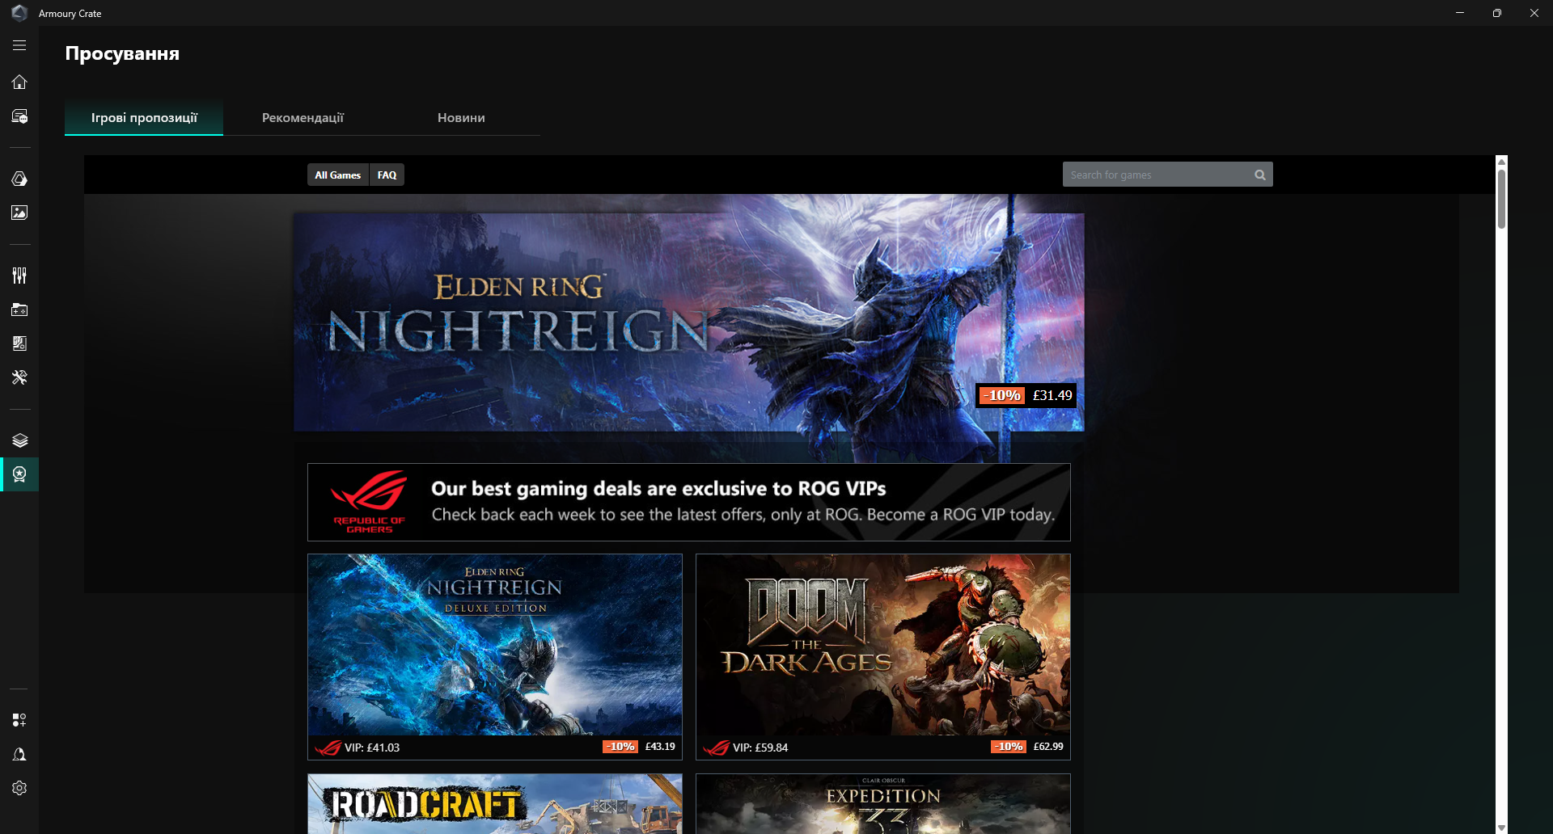Click the scrollbar down arrow
Image resolution: width=1553 pixels, height=834 pixels.
[x=1501, y=828]
